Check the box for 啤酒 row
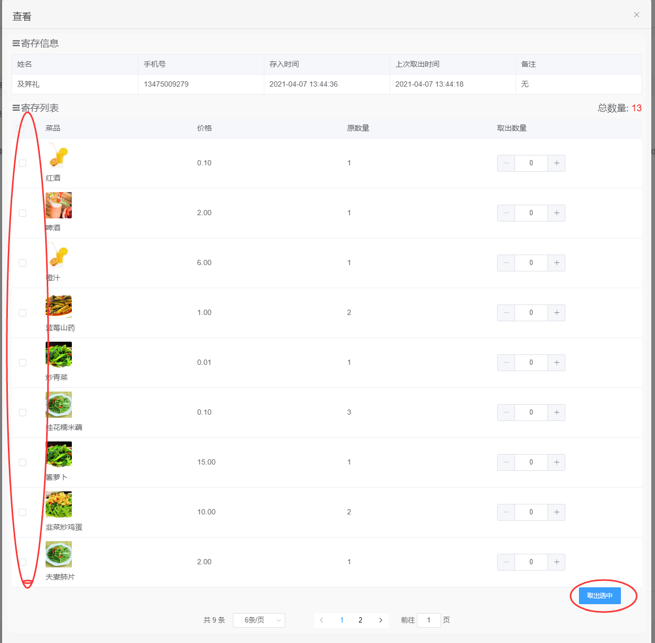The width and height of the screenshot is (655, 643). [23, 213]
